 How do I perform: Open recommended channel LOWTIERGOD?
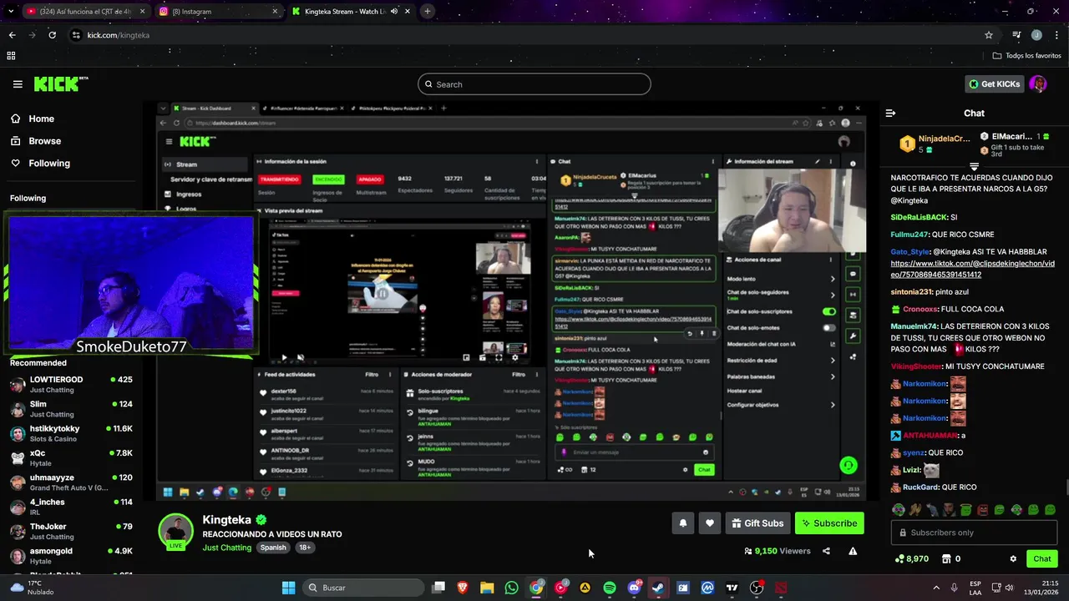point(71,384)
